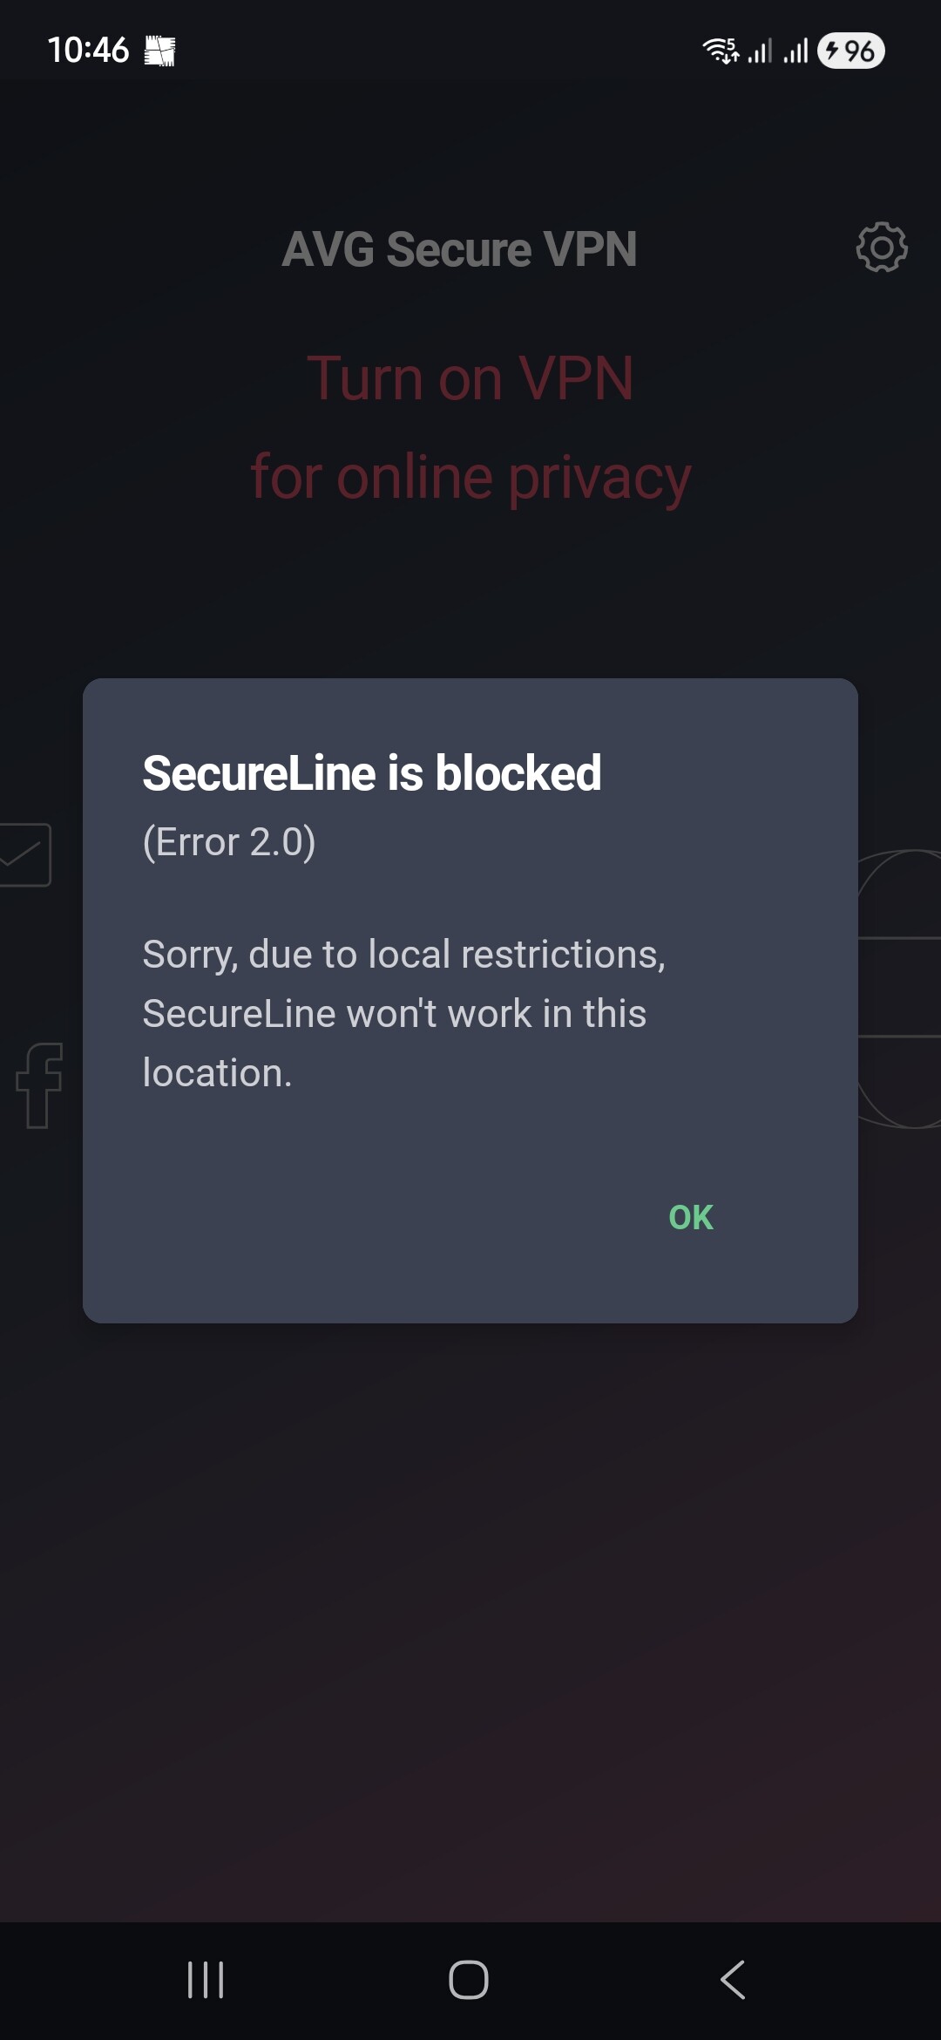Tap the "AVG Secure VPN" header title
Screen dimensions: 941x2040
click(459, 249)
